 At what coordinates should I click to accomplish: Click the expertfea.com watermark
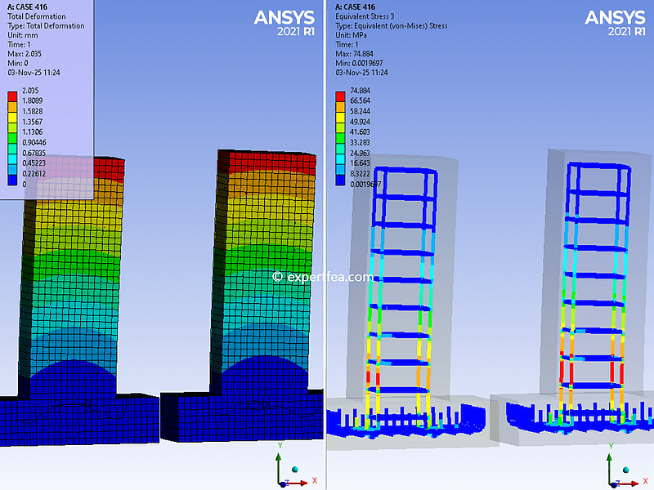point(322,277)
